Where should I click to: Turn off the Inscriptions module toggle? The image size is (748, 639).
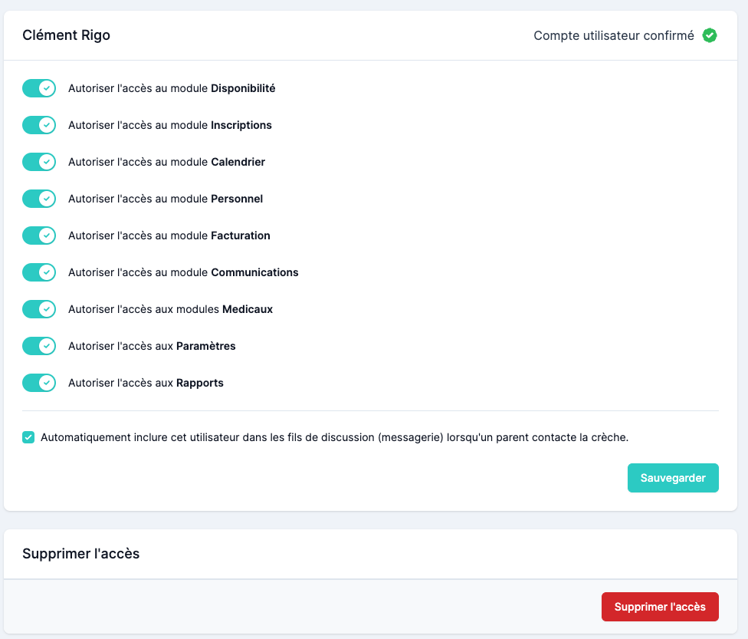point(39,125)
